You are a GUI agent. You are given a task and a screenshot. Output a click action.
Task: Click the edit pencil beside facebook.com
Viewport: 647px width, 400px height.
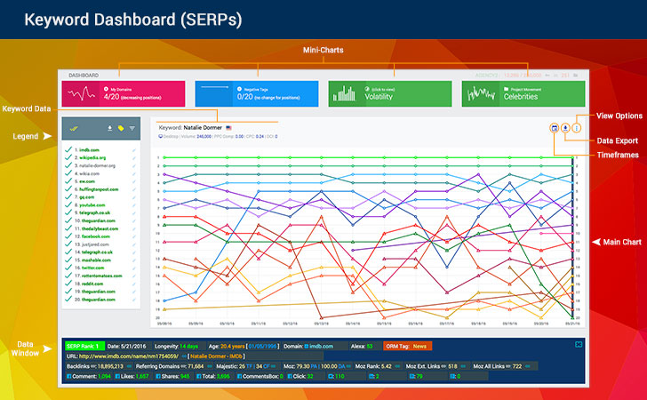click(133, 237)
